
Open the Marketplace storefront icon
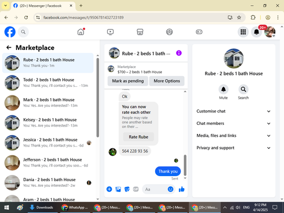(140, 32)
